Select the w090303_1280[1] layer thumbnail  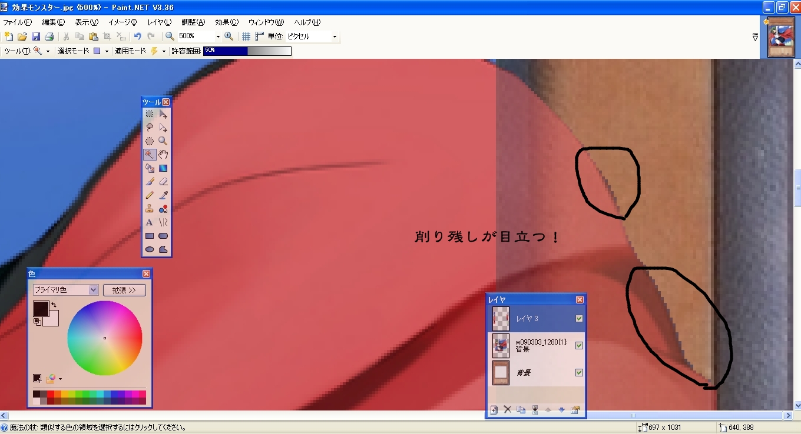(501, 345)
